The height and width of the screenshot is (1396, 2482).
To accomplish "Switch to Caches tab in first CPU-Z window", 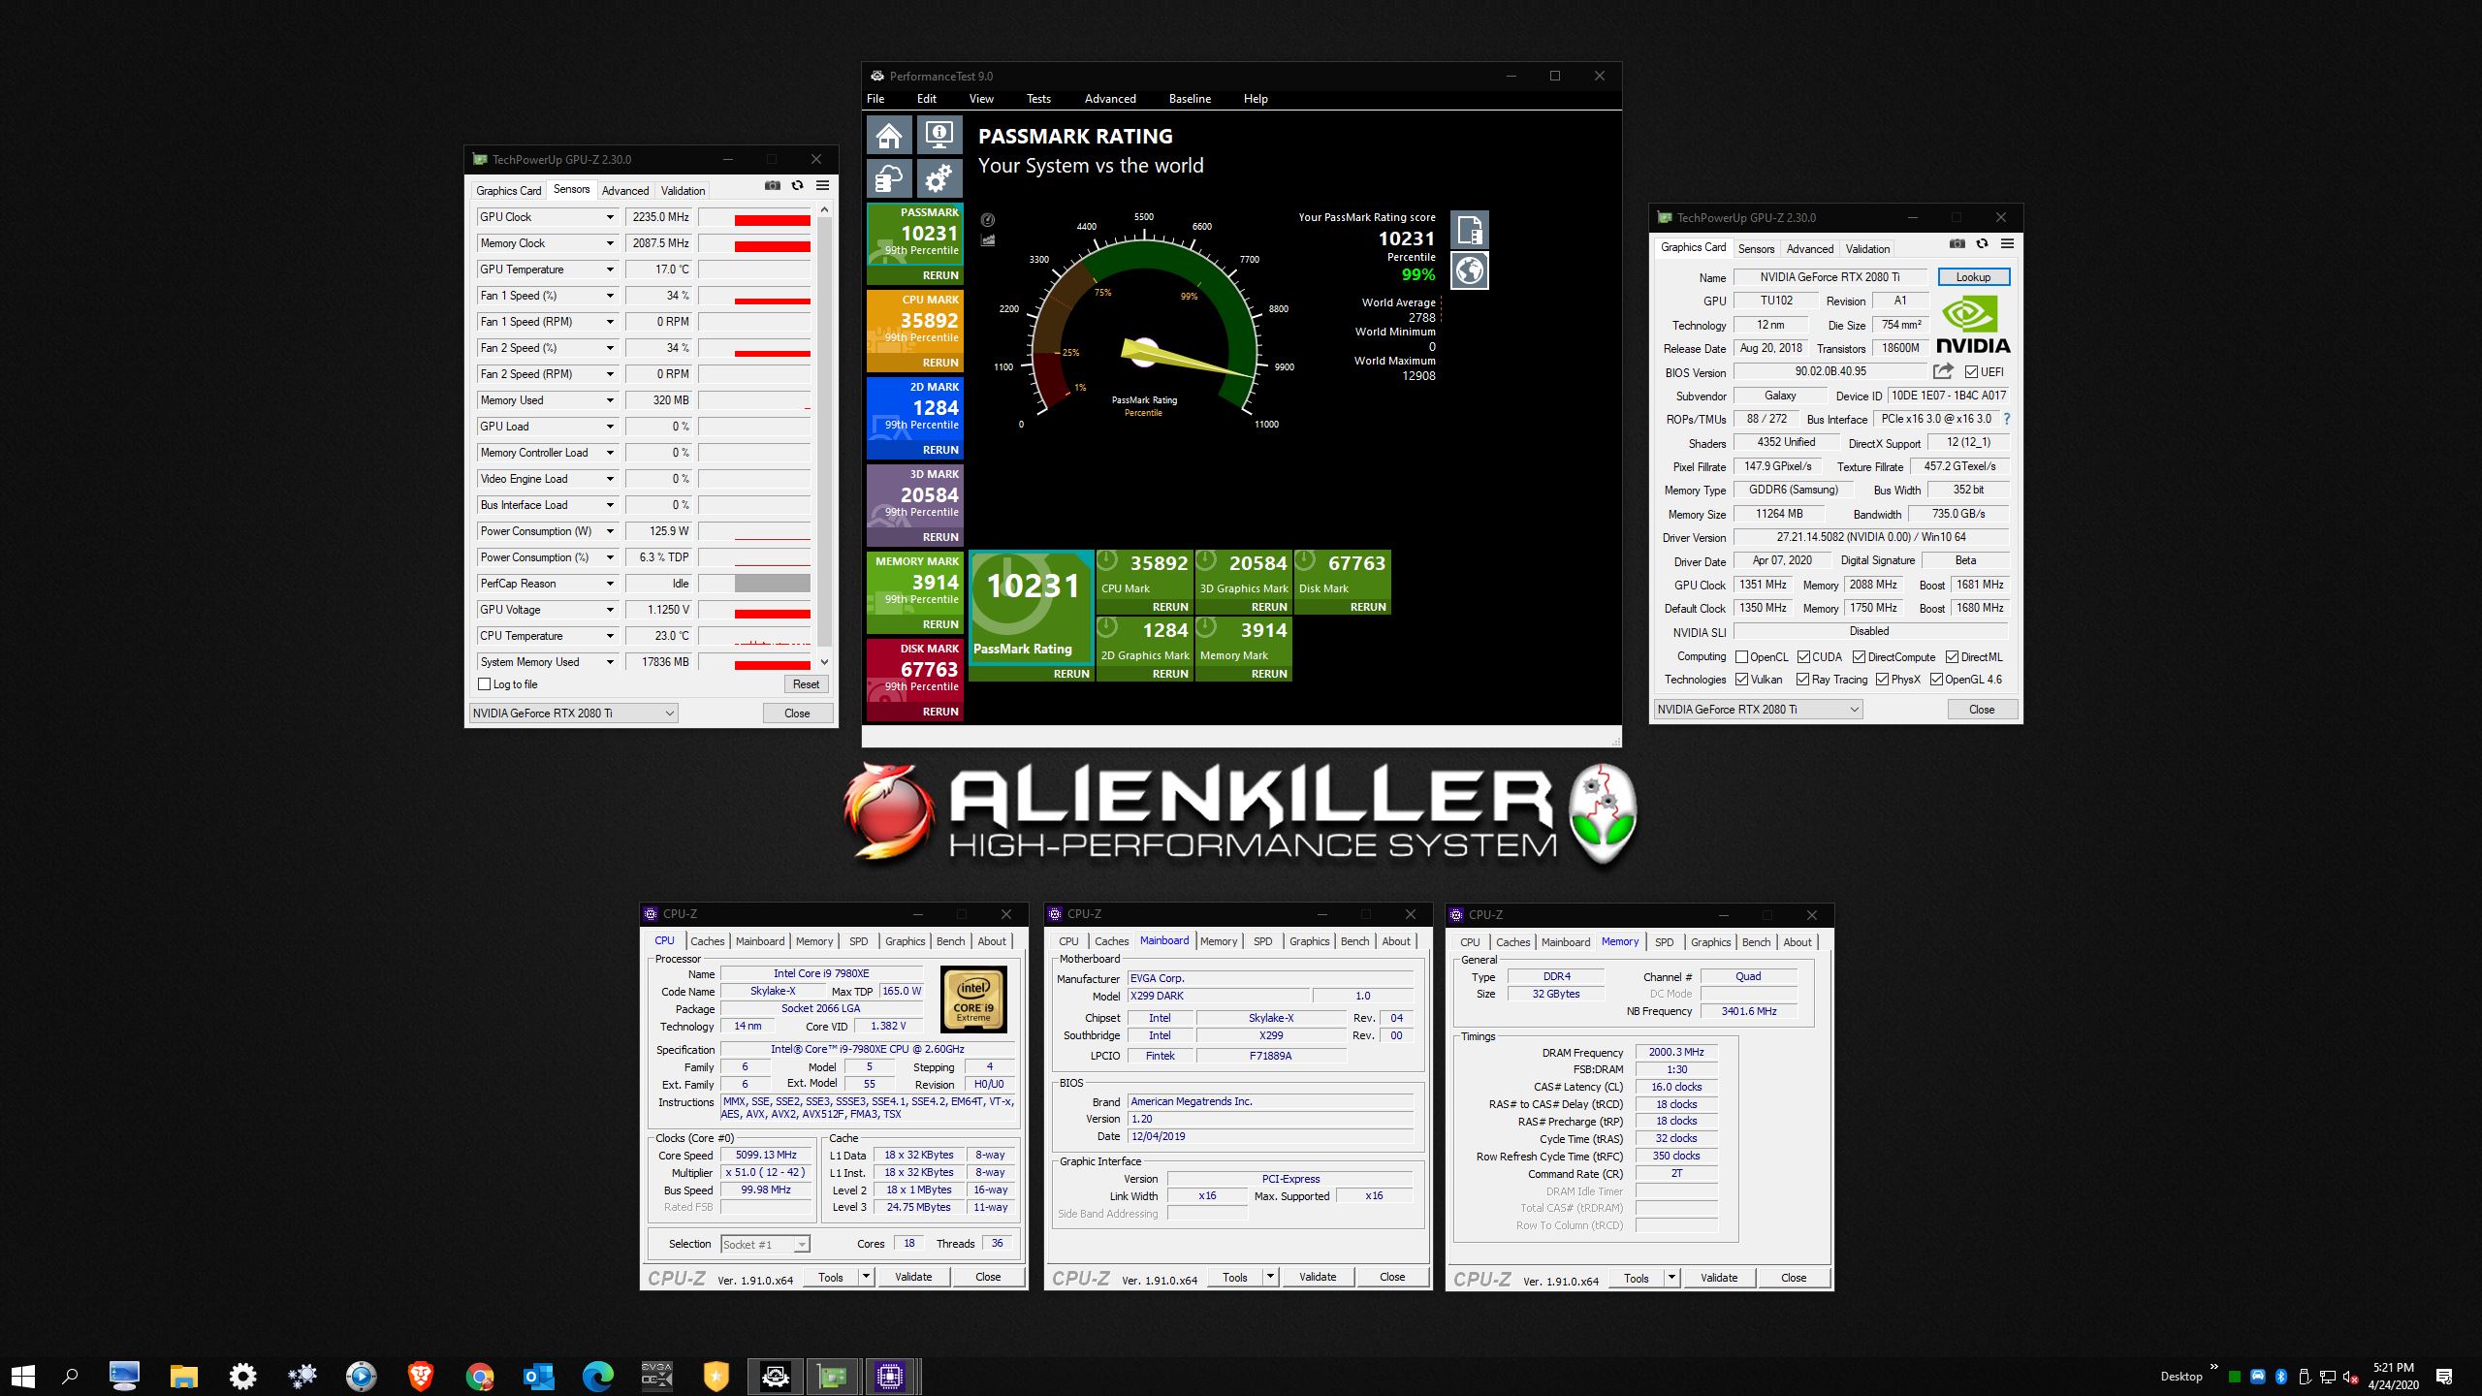I will click(x=707, y=941).
